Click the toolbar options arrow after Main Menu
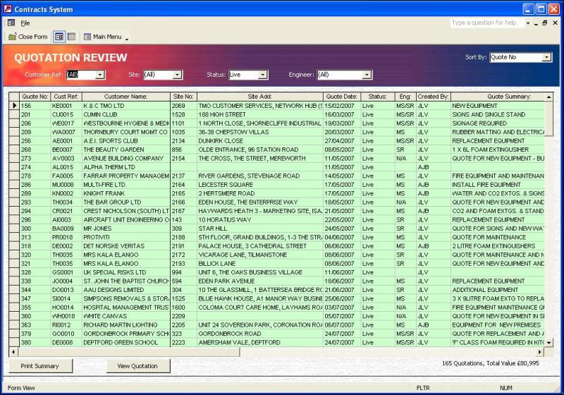 127,38
